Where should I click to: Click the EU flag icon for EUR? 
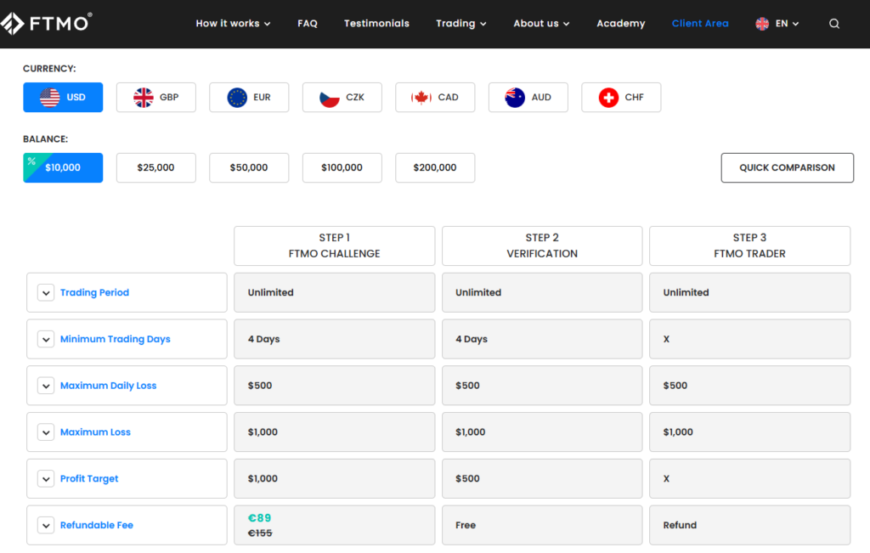tap(237, 98)
